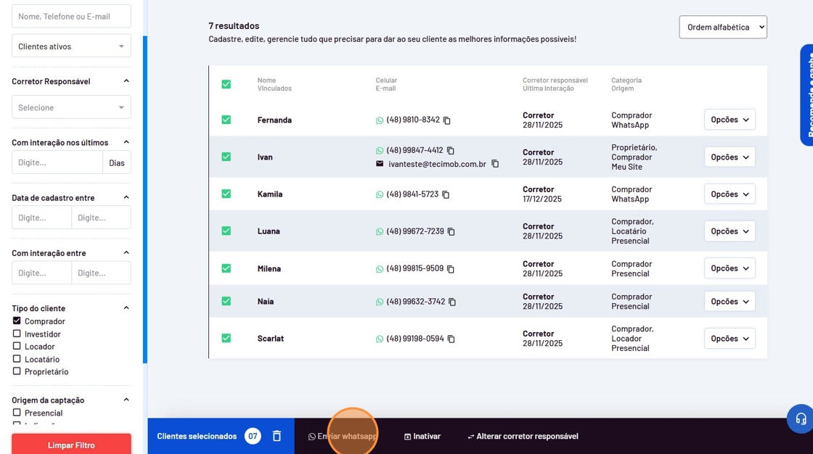Click the Nome, Telefone ou E-mail search field
813x454 pixels.
(71, 16)
